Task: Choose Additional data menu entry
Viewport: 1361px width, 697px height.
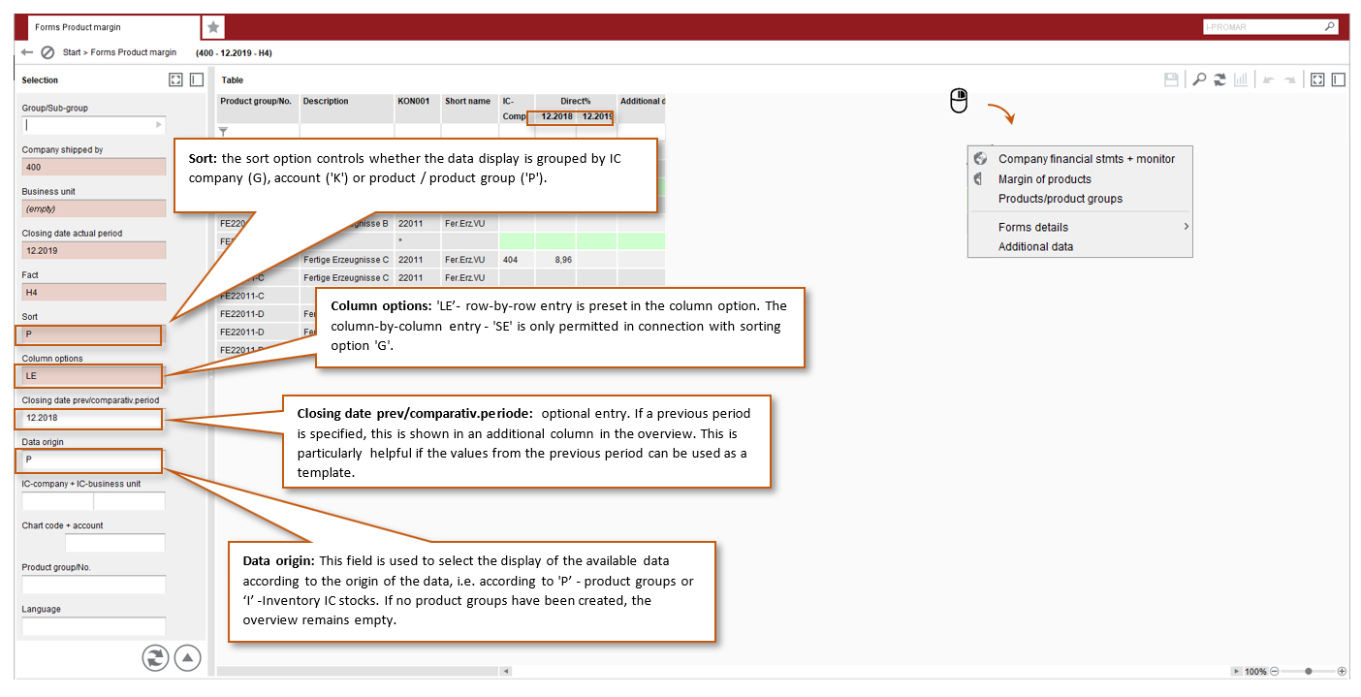Action: pos(1035,246)
